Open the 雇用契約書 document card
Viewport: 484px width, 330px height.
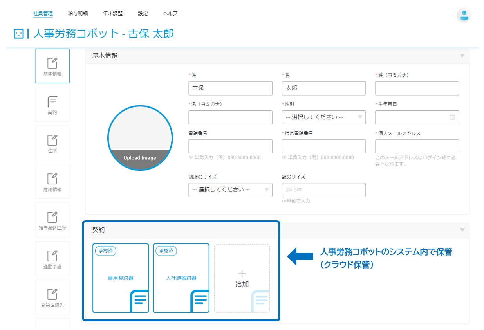click(x=121, y=278)
